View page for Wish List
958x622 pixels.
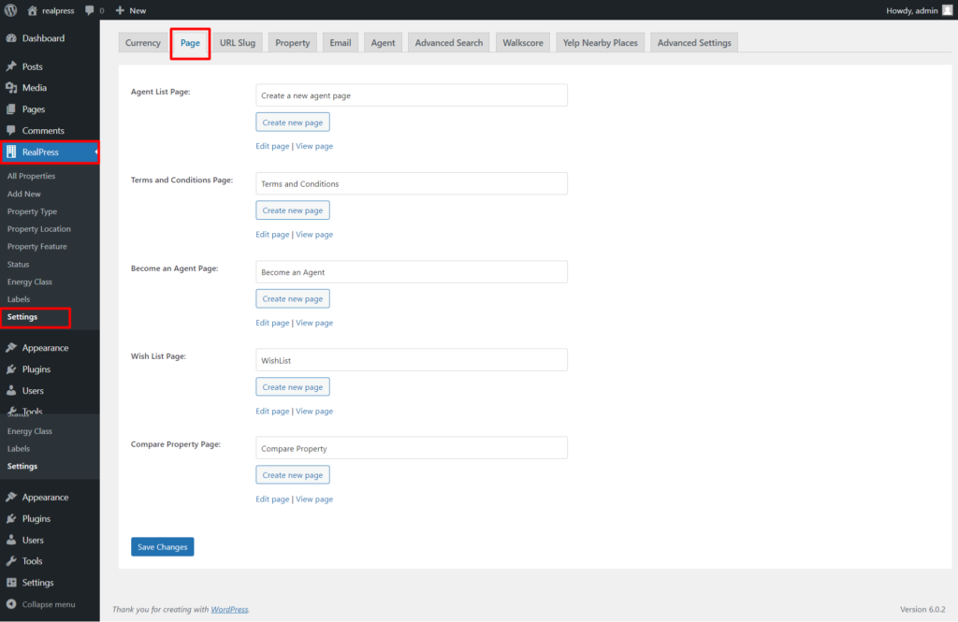point(314,412)
